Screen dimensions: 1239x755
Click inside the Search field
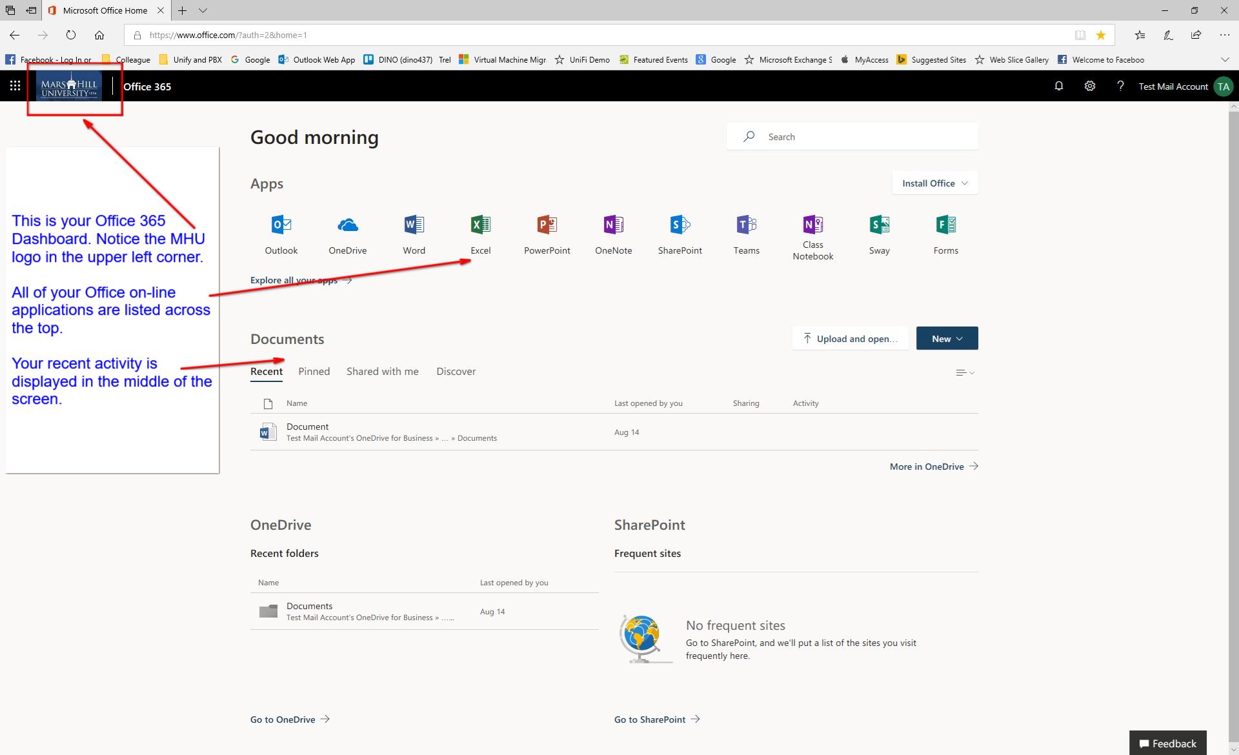pyautogui.click(x=839, y=136)
